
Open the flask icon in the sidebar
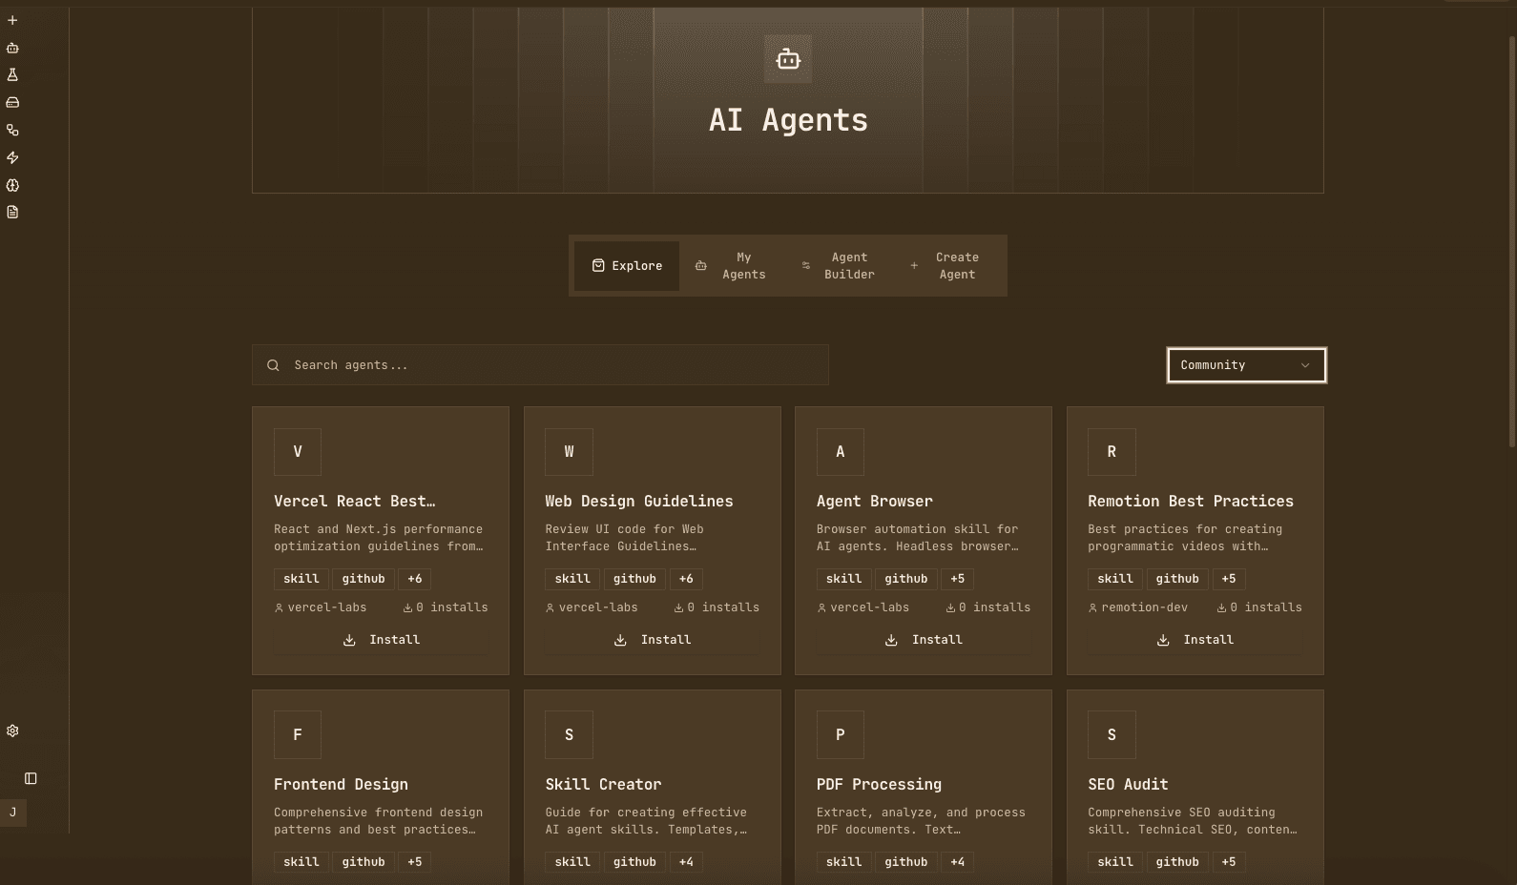click(x=12, y=74)
